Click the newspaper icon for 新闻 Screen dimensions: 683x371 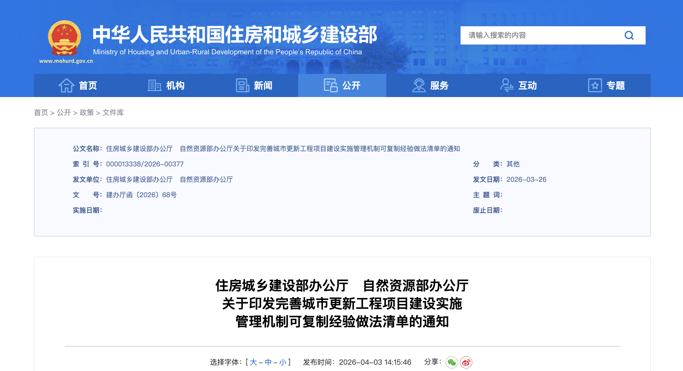click(242, 85)
